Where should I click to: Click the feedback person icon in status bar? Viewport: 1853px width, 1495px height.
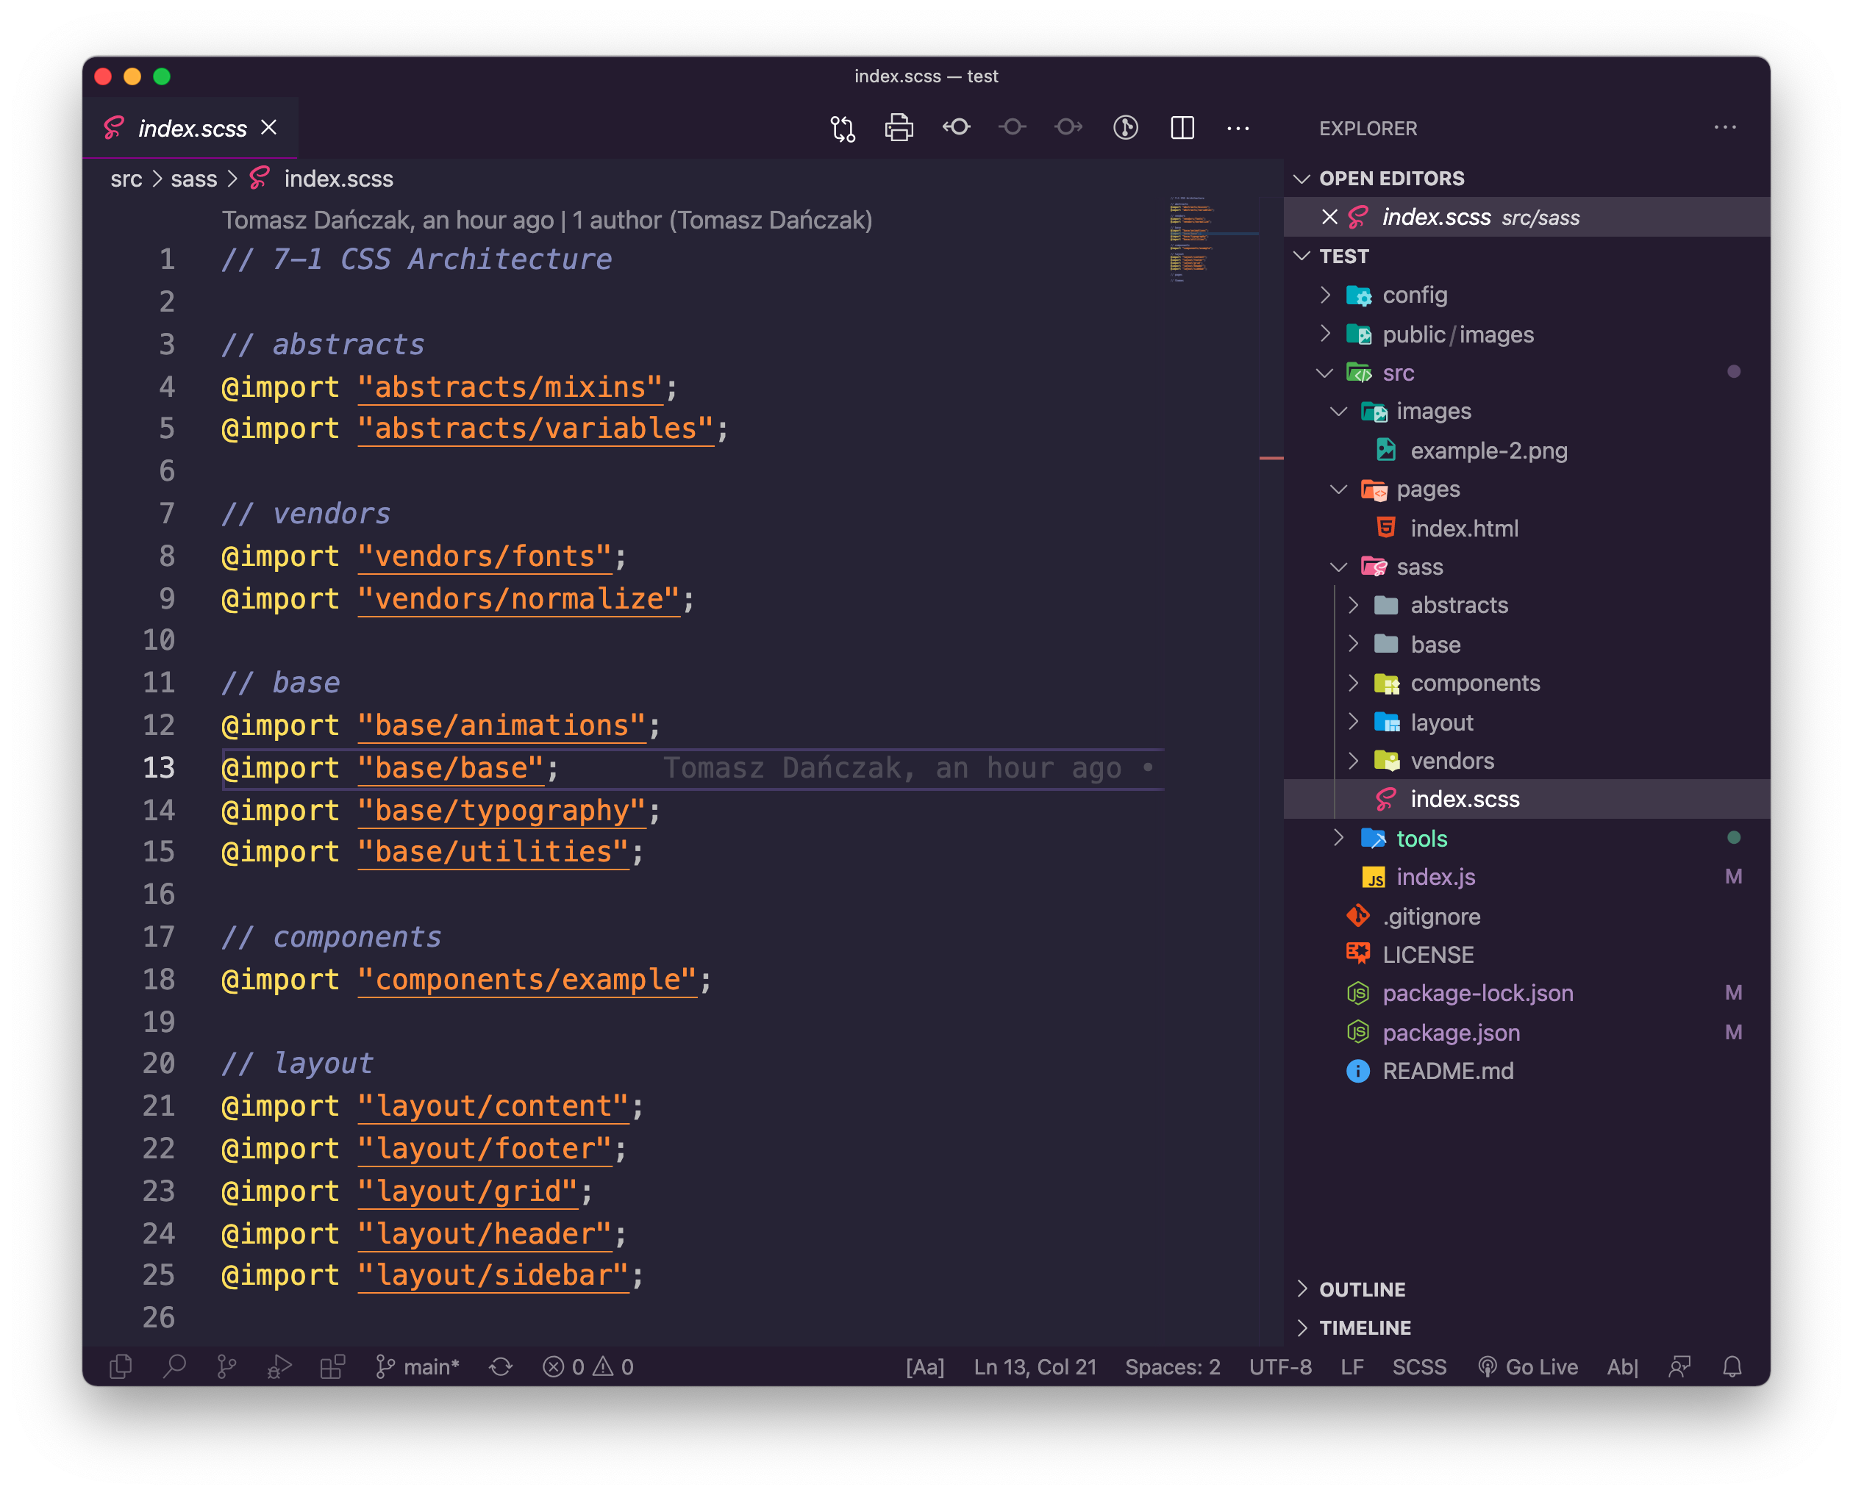pyautogui.click(x=1679, y=1366)
